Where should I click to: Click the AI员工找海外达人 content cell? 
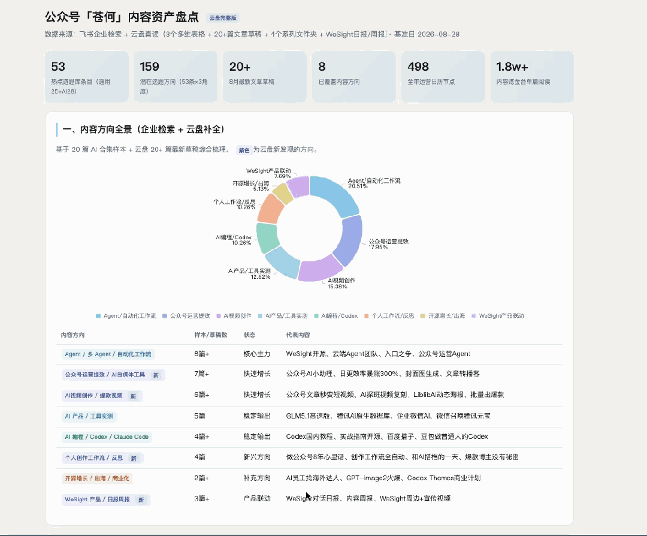click(383, 478)
